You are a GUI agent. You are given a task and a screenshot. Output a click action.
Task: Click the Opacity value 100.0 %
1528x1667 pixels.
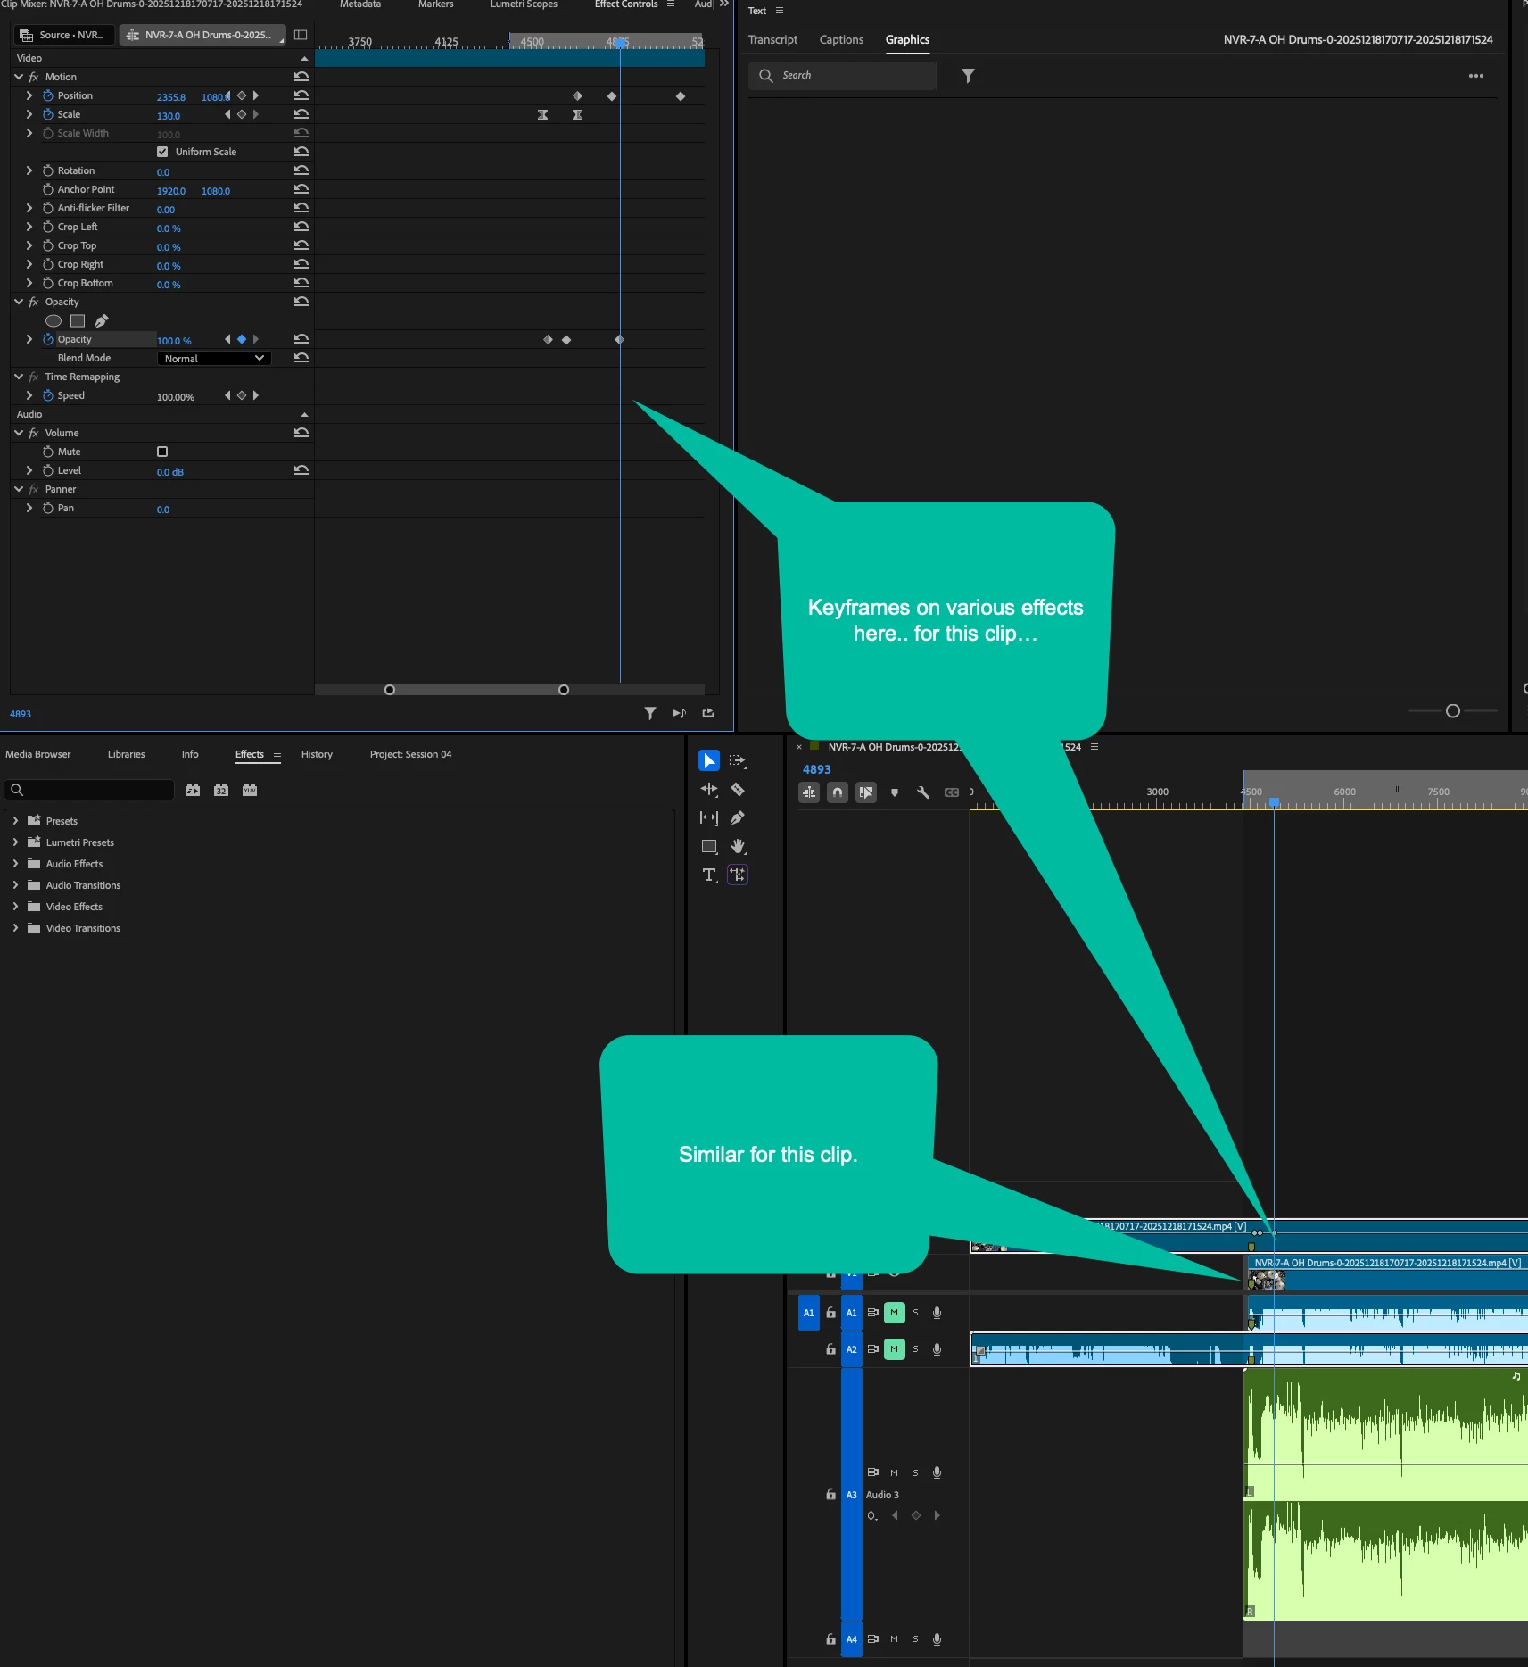[x=174, y=341]
